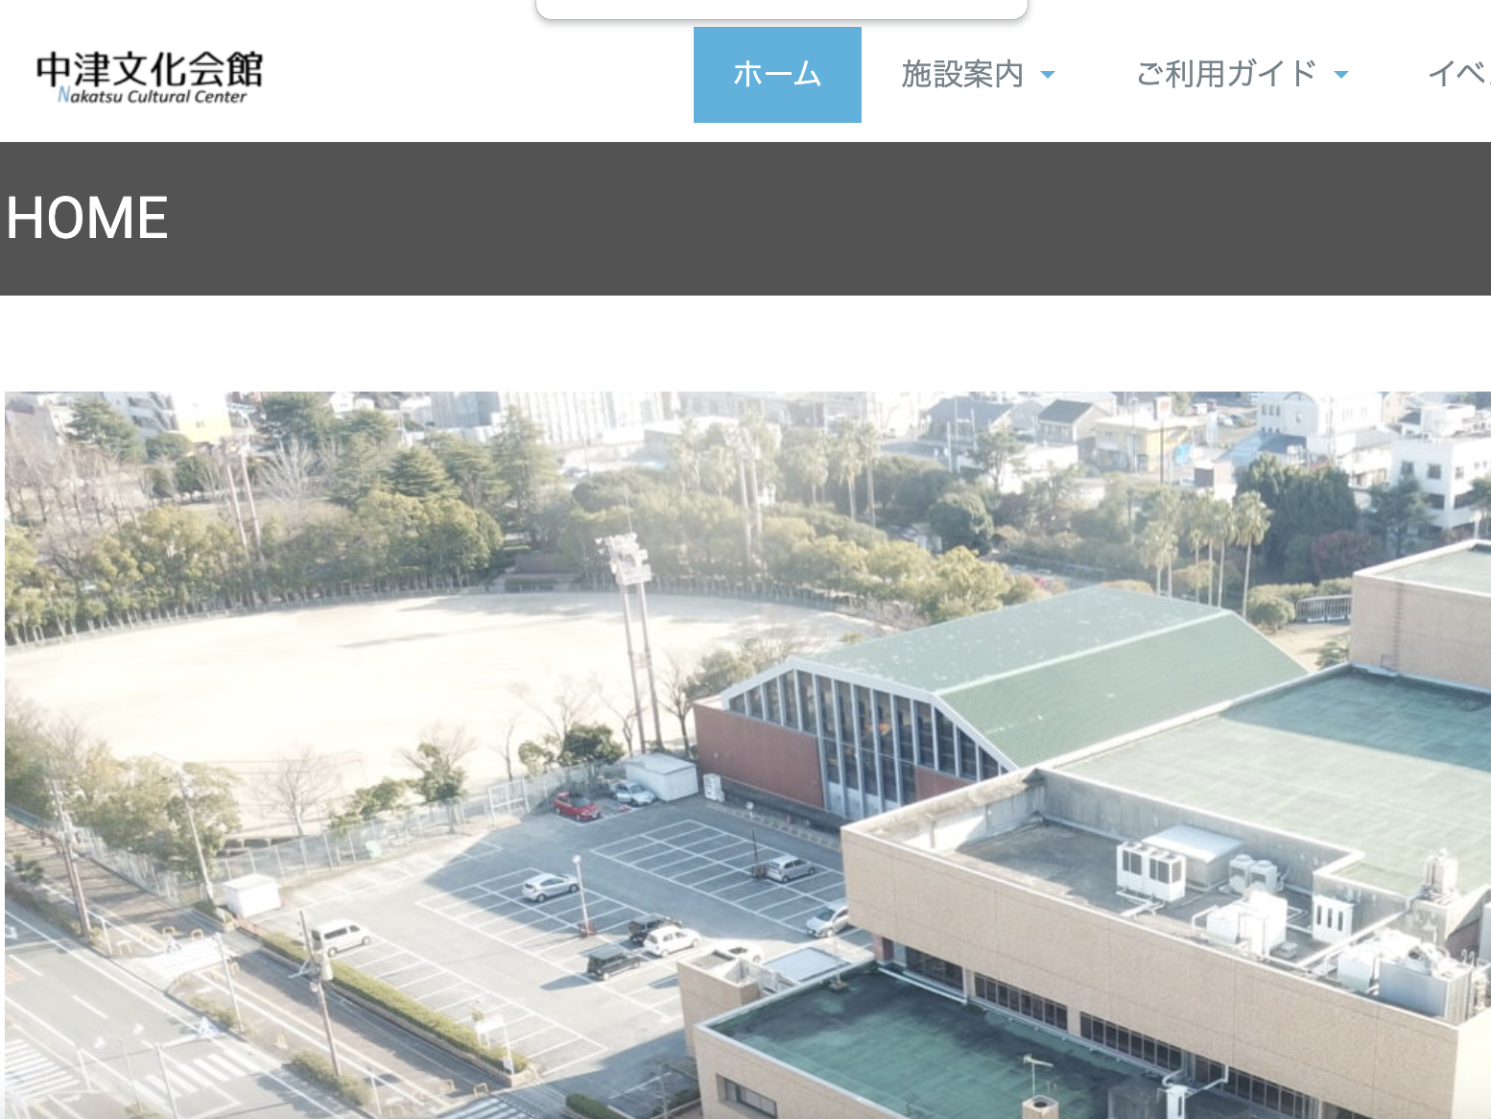This screenshot has width=1491, height=1119.
Task: Expand the ご利用ガイド dropdown arrow
Action: click(1341, 75)
